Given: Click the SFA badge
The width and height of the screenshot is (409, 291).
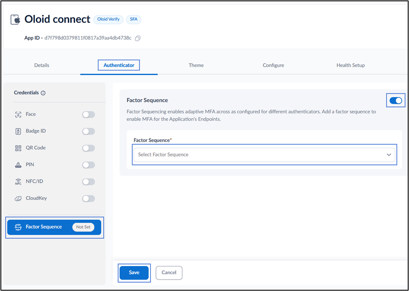Looking at the screenshot, I should [x=134, y=19].
